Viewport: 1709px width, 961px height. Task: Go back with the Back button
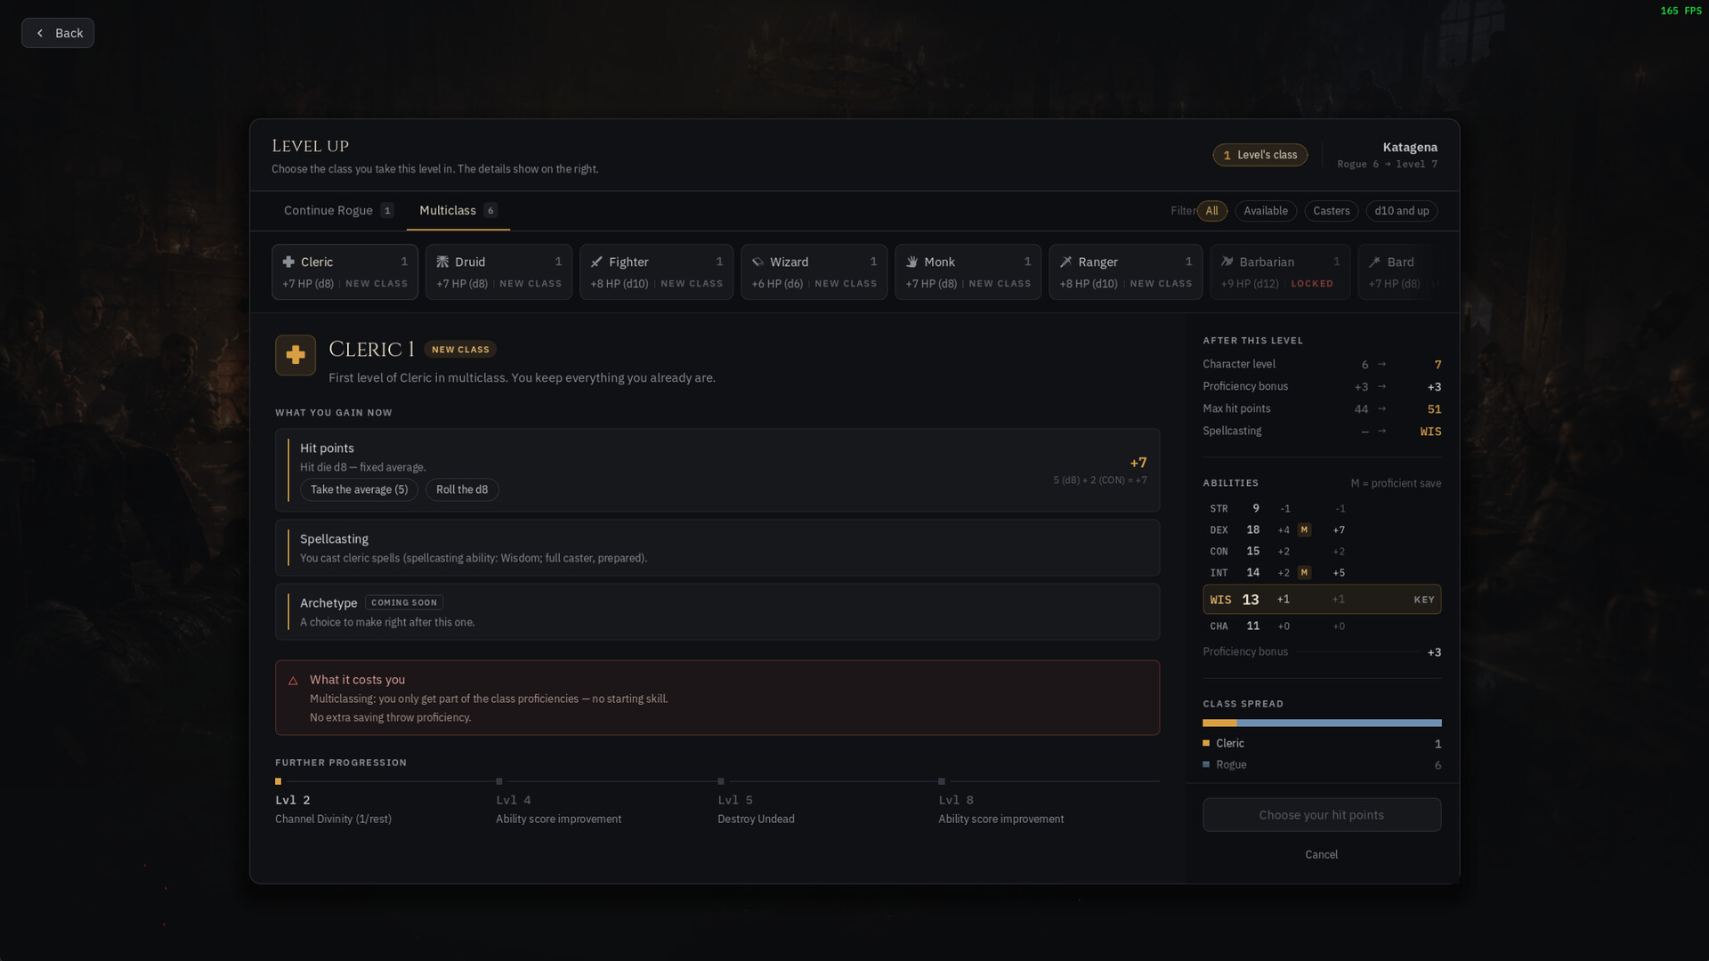58,33
